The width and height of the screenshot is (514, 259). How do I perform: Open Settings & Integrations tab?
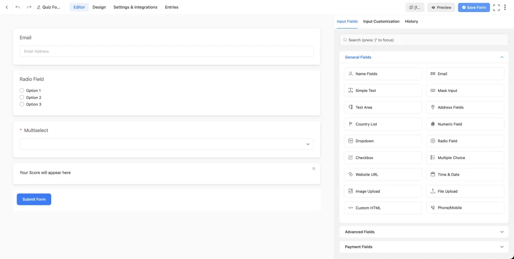click(x=136, y=7)
